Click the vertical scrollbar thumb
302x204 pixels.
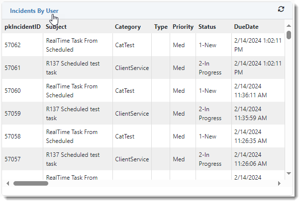point(289,35)
